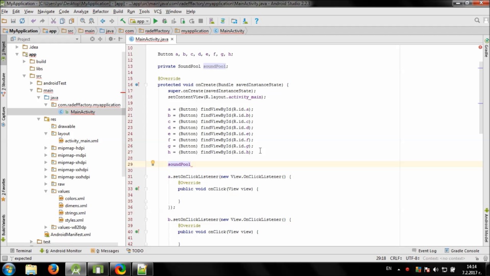Open Project panel settings gear icon
490x276 pixels.
[x=111, y=39]
